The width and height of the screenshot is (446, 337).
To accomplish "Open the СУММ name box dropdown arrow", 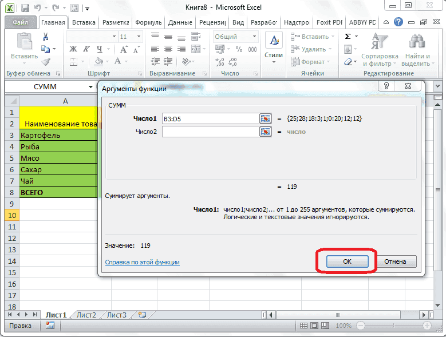I will (90, 87).
